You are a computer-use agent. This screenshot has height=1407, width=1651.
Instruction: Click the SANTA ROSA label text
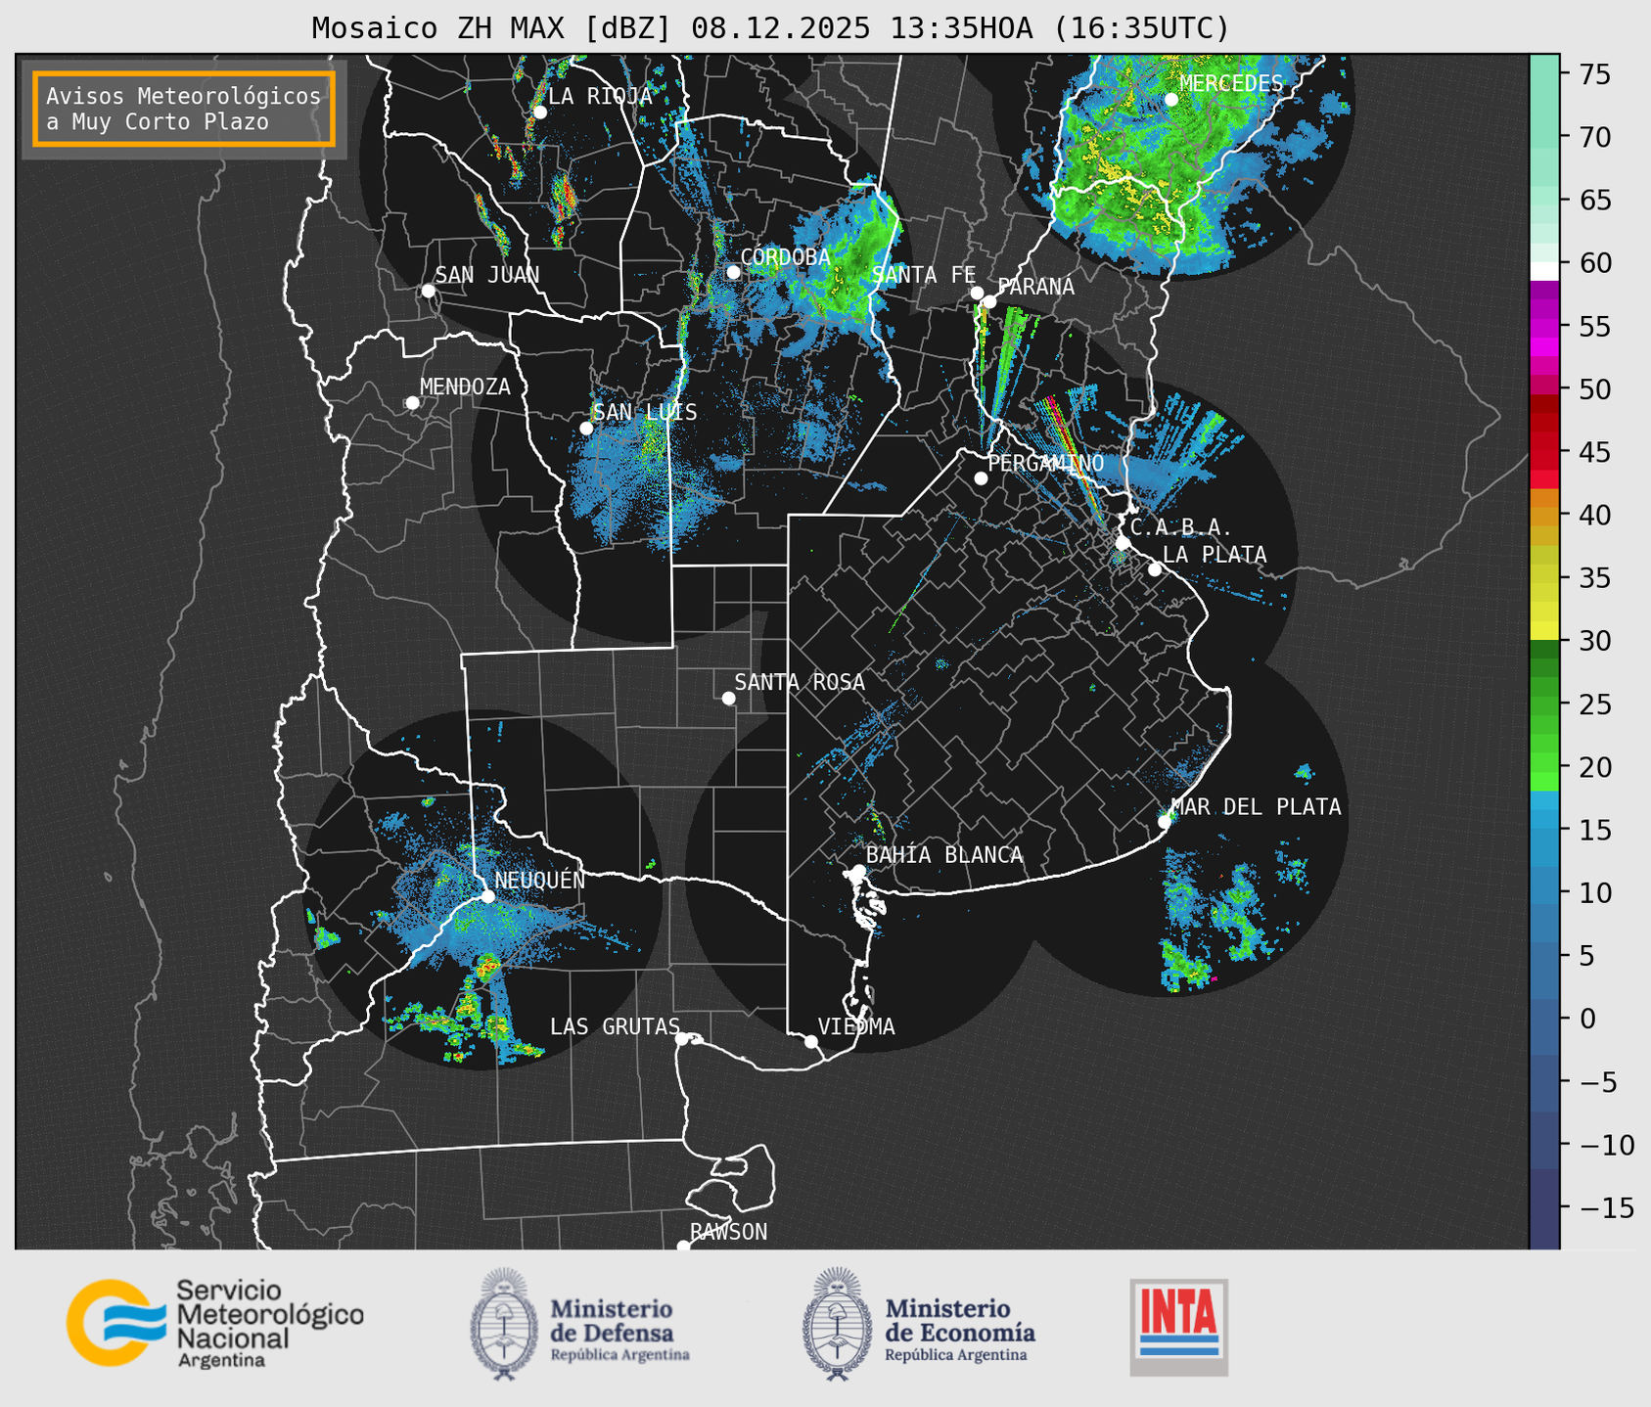pos(800,683)
